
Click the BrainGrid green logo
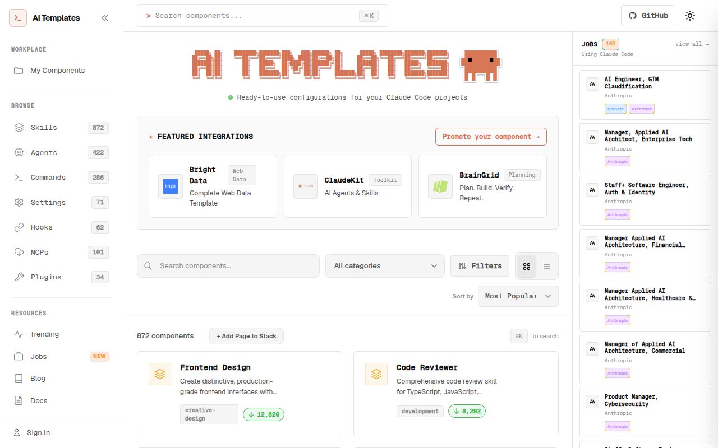click(x=440, y=186)
